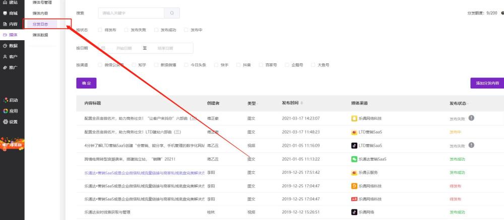Screen dimensions: 504x220
Task: Open the 应用 item in the sidebar
Action: (x=11, y=111)
